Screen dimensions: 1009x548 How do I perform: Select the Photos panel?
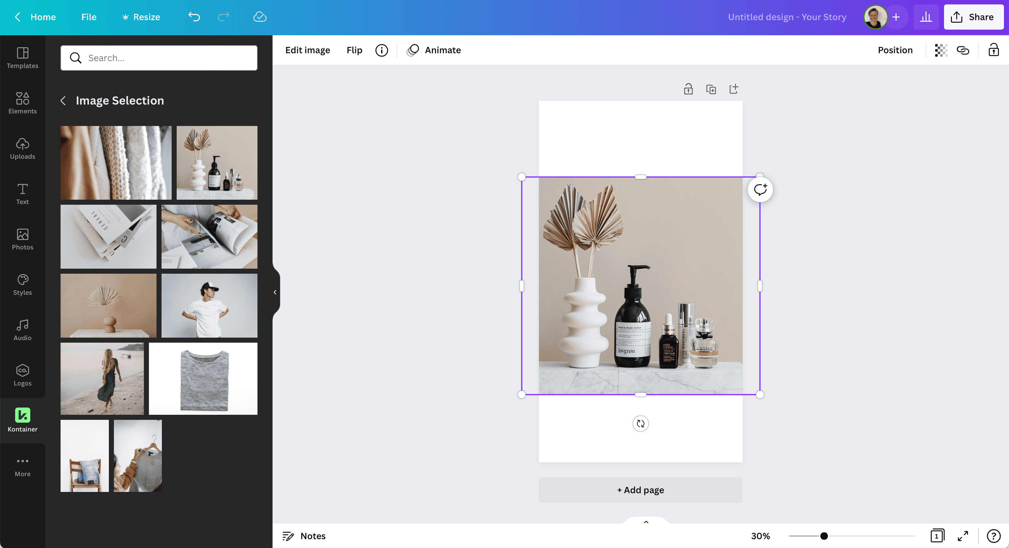point(22,239)
